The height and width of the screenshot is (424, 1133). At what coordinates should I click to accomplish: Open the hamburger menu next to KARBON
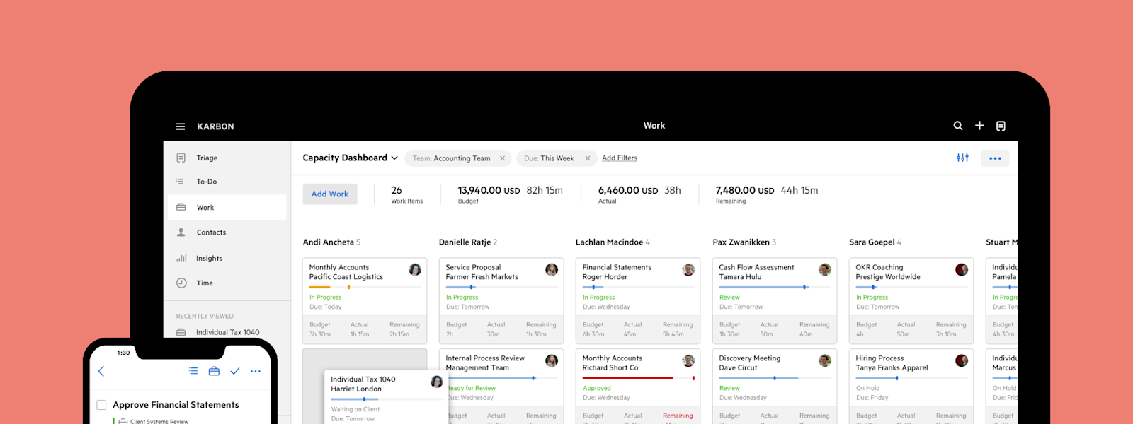tap(181, 126)
